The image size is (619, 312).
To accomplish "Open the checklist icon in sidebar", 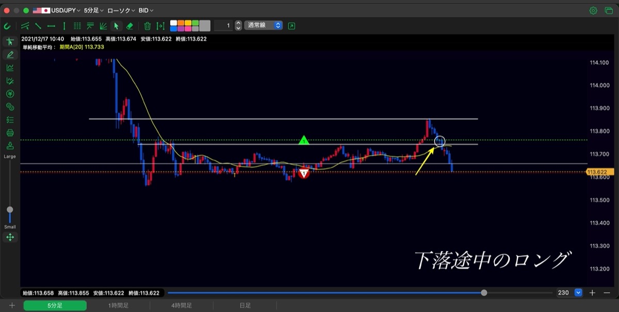I will (x=10, y=120).
